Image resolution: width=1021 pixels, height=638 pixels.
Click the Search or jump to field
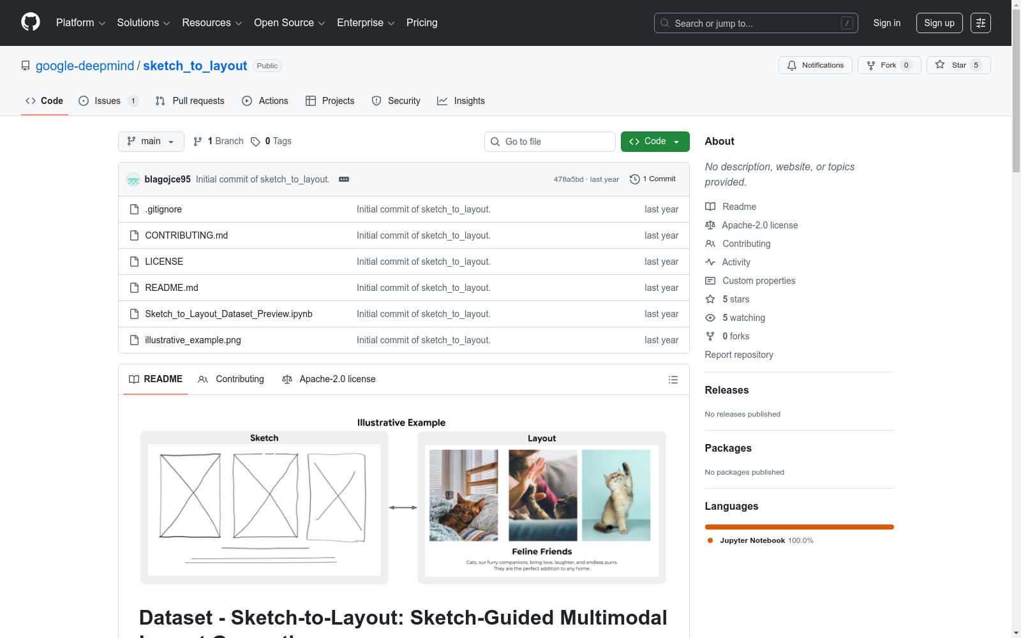point(756,23)
